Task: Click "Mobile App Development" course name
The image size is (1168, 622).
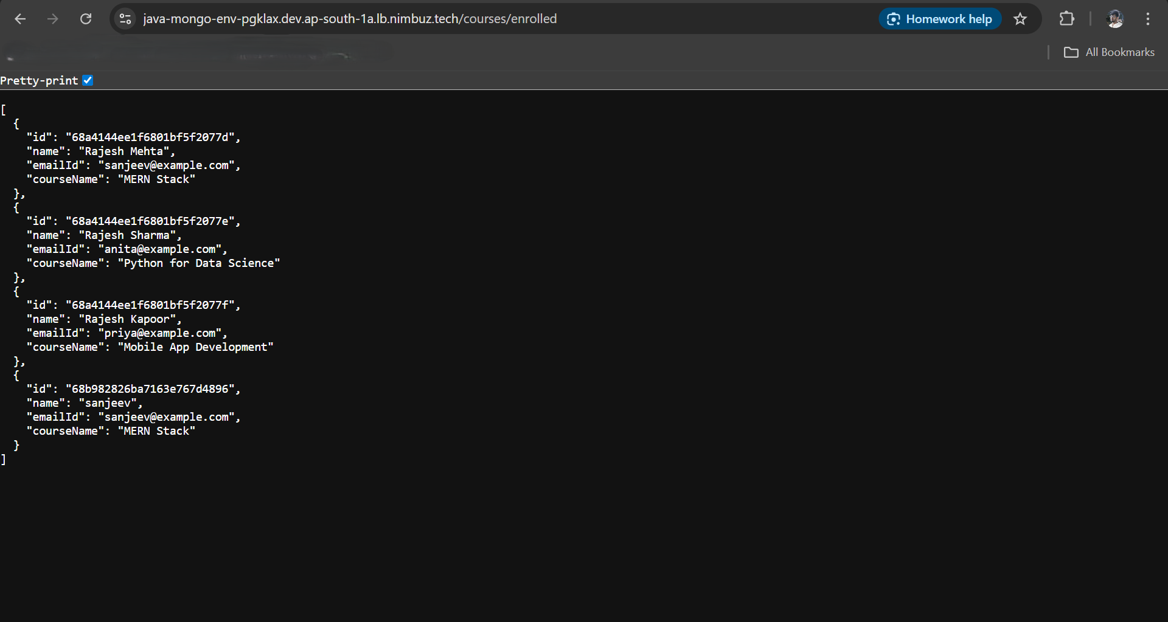Action: [x=195, y=347]
